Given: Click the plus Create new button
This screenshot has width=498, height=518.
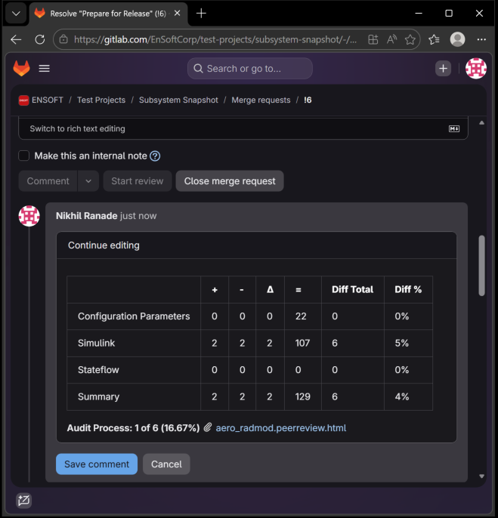Looking at the screenshot, I should [443, 69].
